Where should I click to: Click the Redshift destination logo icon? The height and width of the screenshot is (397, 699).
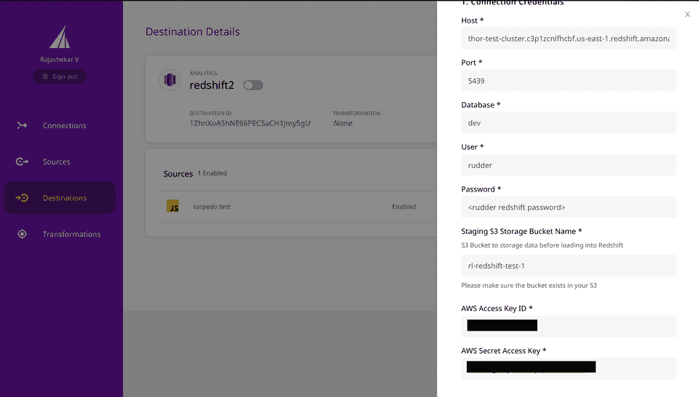[170, 80]
